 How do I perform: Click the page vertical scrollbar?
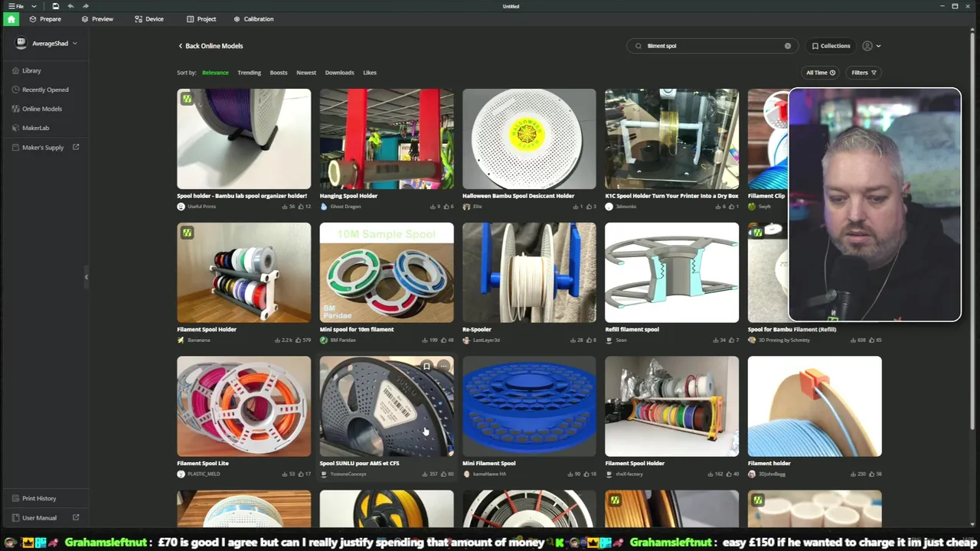[973, 230]
